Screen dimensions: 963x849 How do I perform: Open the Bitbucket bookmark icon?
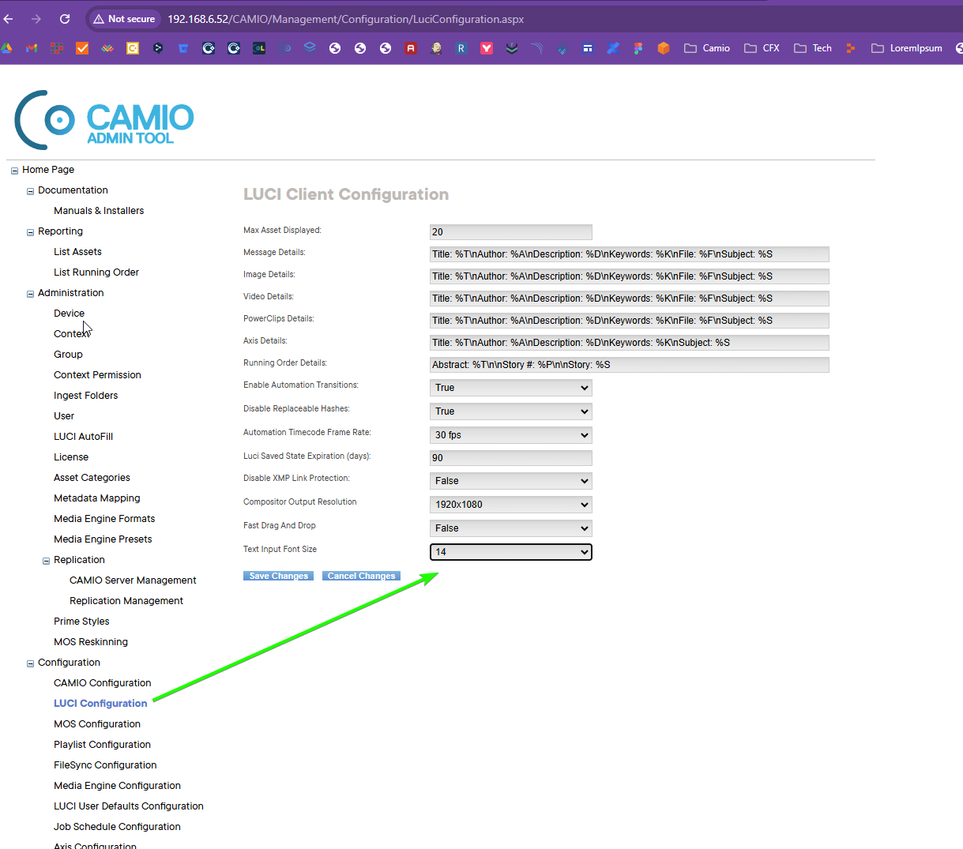(x=183, y=48)
